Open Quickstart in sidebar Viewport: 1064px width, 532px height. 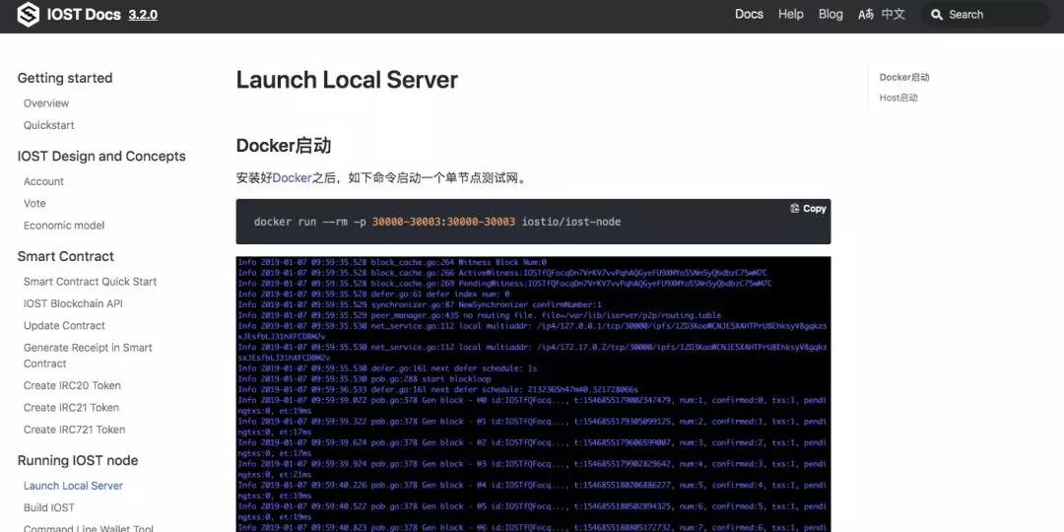coord(49,125)
